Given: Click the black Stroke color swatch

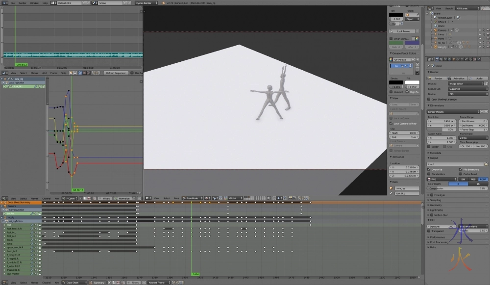Looking at the screenshot, I should (x=396, y=82).
